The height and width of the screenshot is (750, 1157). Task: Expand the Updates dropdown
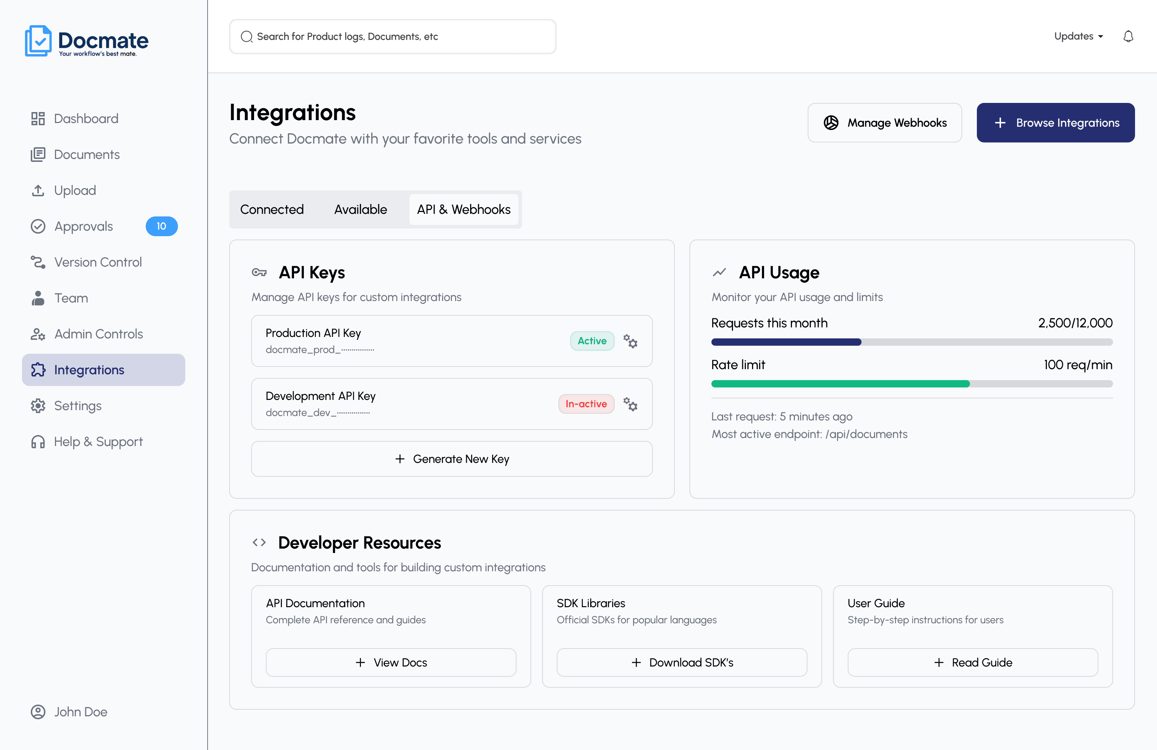(x=1078, y=37)
